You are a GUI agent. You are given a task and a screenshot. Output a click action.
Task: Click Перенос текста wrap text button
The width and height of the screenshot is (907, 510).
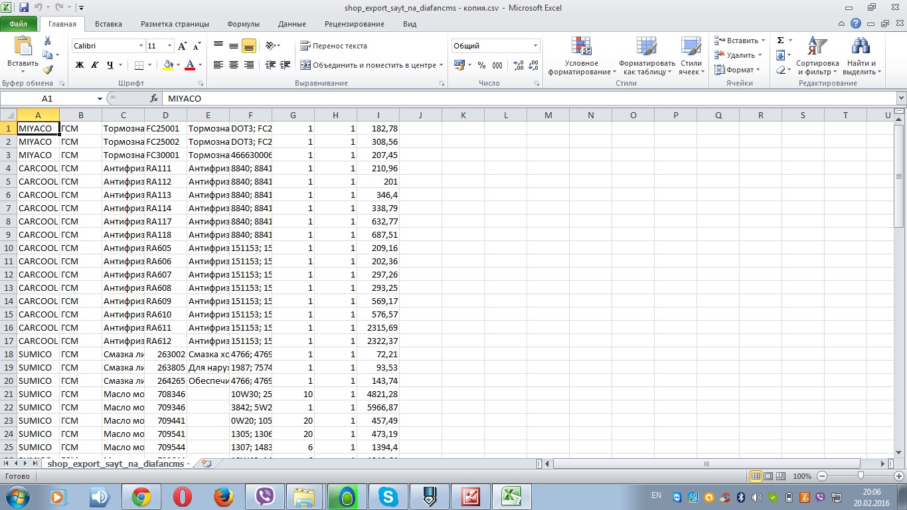pos(333,46)
